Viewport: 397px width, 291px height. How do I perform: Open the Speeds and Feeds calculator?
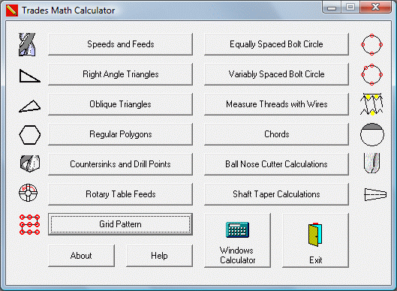point(121,44)
